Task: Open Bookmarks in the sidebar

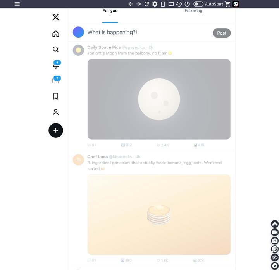Action: (56, 96)
